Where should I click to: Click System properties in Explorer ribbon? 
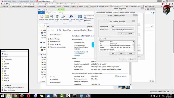click(x=89, y=18)
